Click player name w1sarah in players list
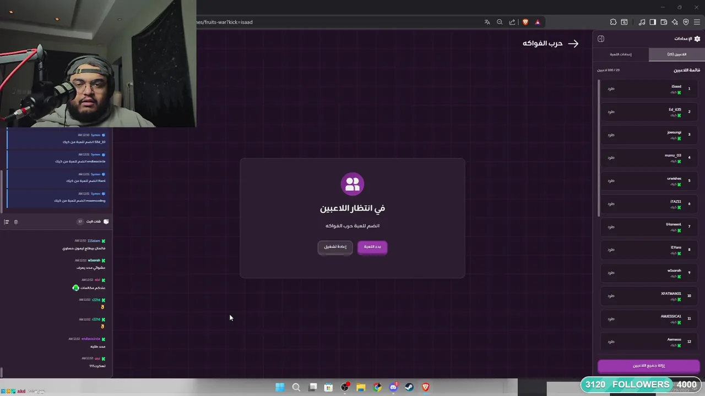Screen dimensions: 705x396 point(674,271)
